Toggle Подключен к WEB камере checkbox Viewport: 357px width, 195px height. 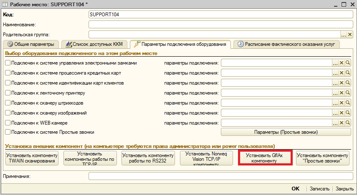(x=8, y=123)
